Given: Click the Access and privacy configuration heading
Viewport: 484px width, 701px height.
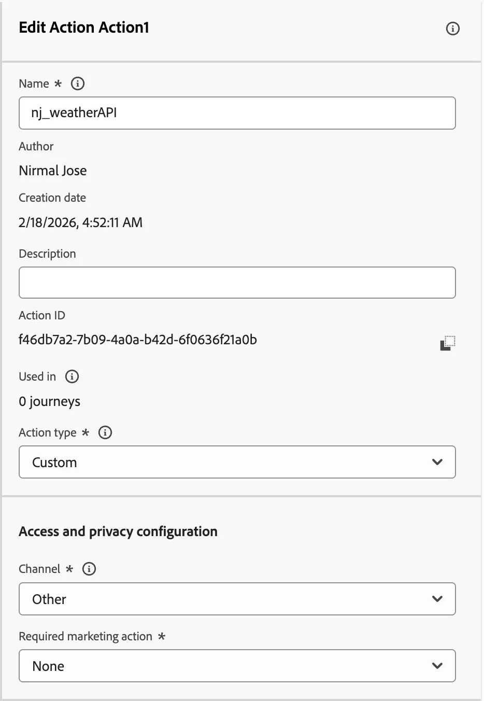Looking at the screenshot, I should point(118,531).
